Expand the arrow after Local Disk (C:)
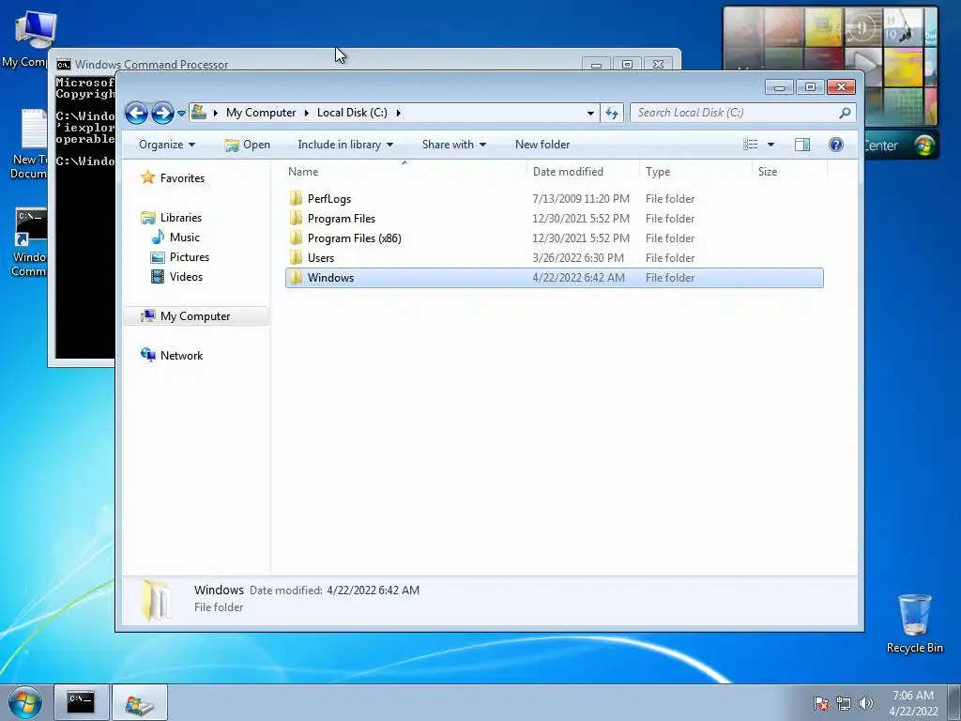Screen dimensions: 961x721 click(398, 113)
